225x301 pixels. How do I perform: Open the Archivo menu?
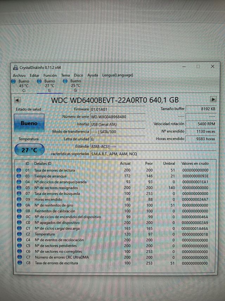coord(19,75)
